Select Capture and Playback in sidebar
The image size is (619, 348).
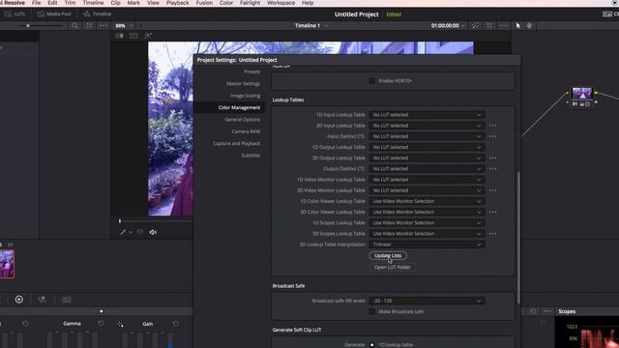coord(236,144)
